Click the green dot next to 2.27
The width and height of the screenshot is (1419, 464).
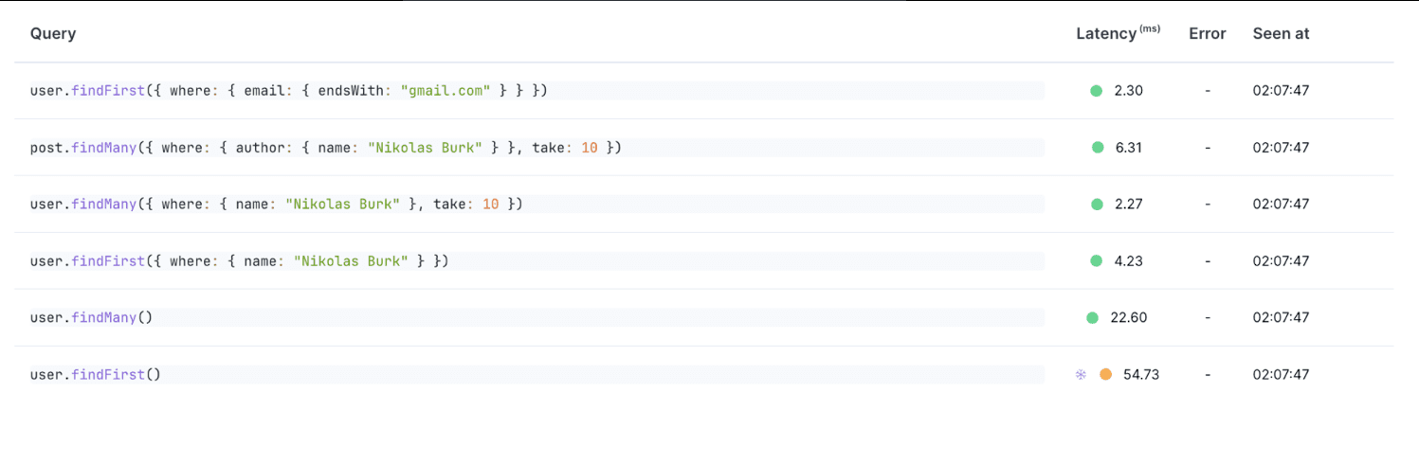(x=1097, y=205)
